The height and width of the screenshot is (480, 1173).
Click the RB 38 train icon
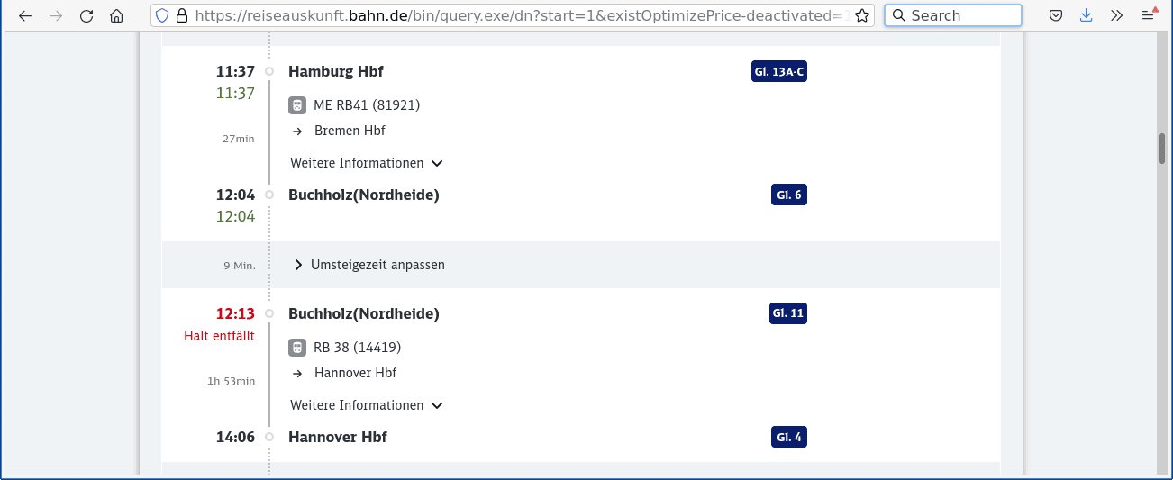point(297,348)
